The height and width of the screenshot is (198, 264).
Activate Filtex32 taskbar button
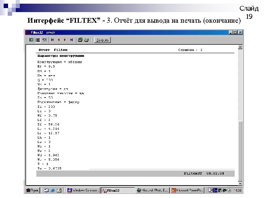point(118,190)
